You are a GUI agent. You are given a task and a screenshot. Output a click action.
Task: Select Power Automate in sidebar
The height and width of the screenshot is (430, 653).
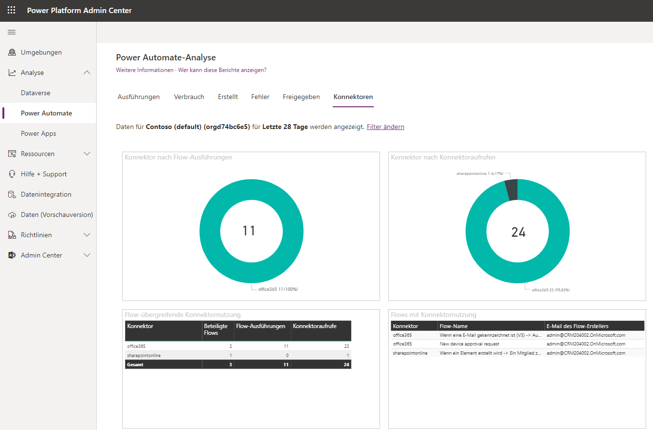48,113
